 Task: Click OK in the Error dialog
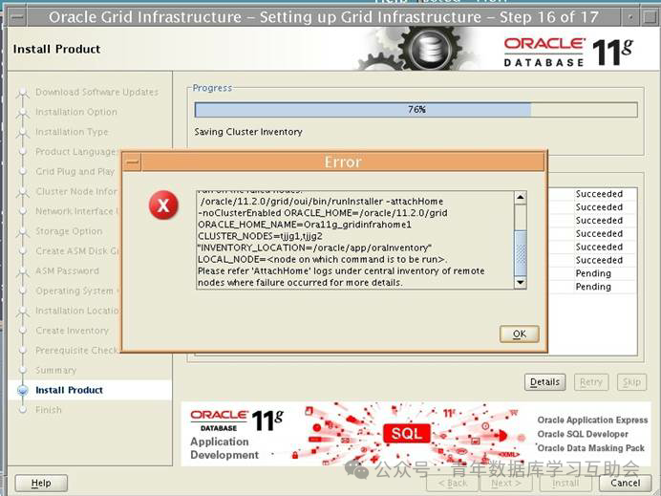pyautogui.click(x=520, y=334)
